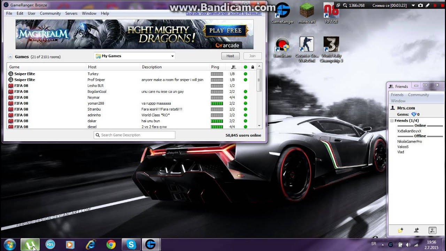Click the gems diamond icon
Screen dimensions: 446x251
[x=414, y=114]
